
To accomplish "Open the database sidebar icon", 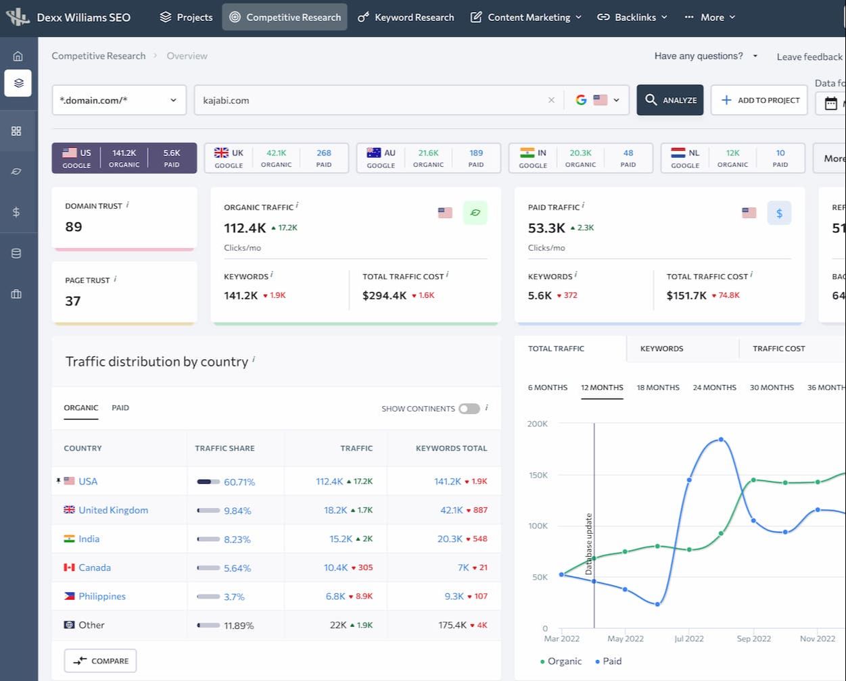I will (x=17, y=253).
